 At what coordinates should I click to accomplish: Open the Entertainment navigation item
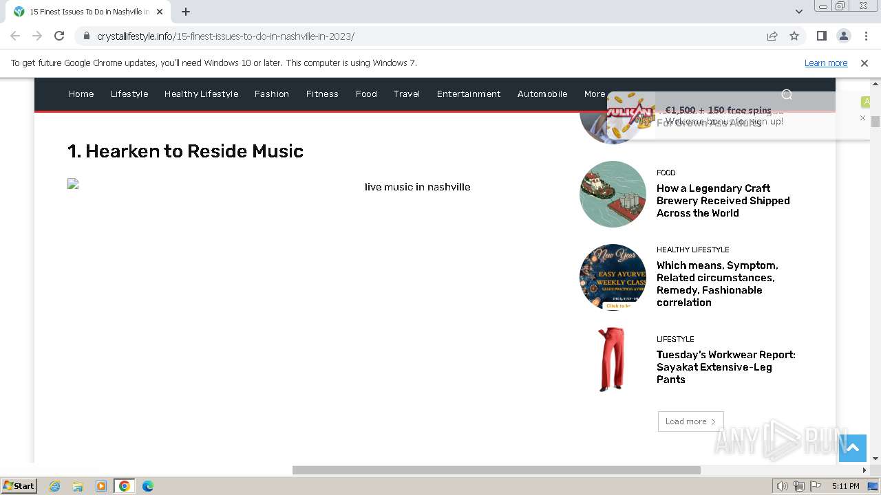tap(469, 94)
